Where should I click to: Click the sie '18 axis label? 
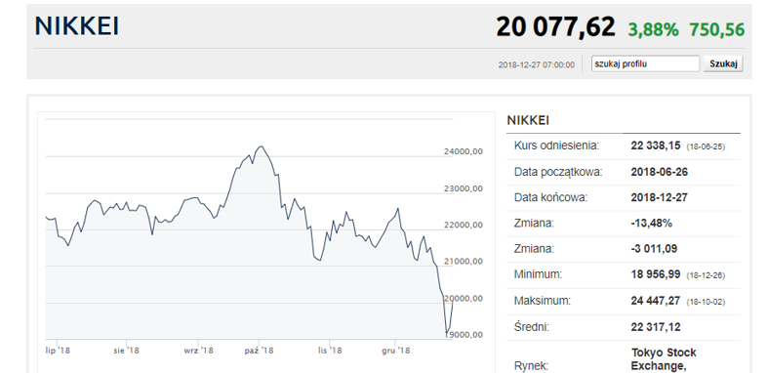pyautogui.click(x=126, y=351)
